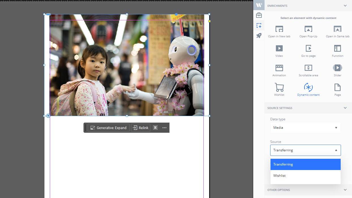Open the Data type Media dropdown
Image resolution: width=352 pixels, height=198 pixels.
(305, 128)
